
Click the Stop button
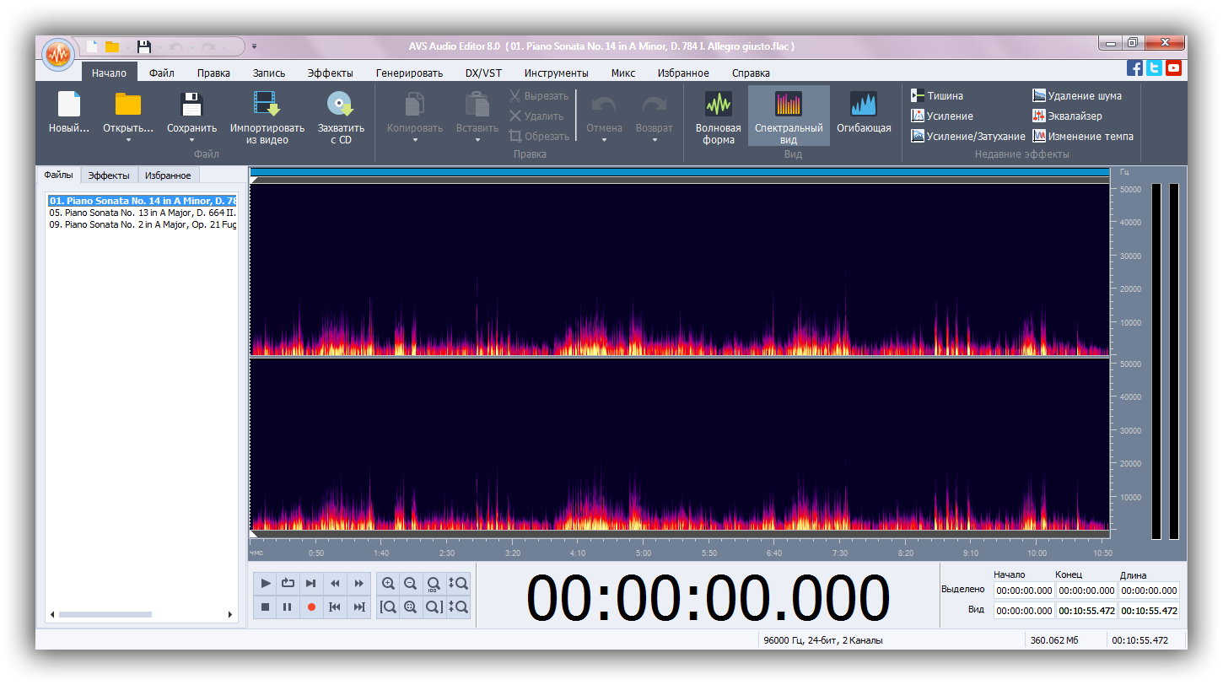click(265, 607)
